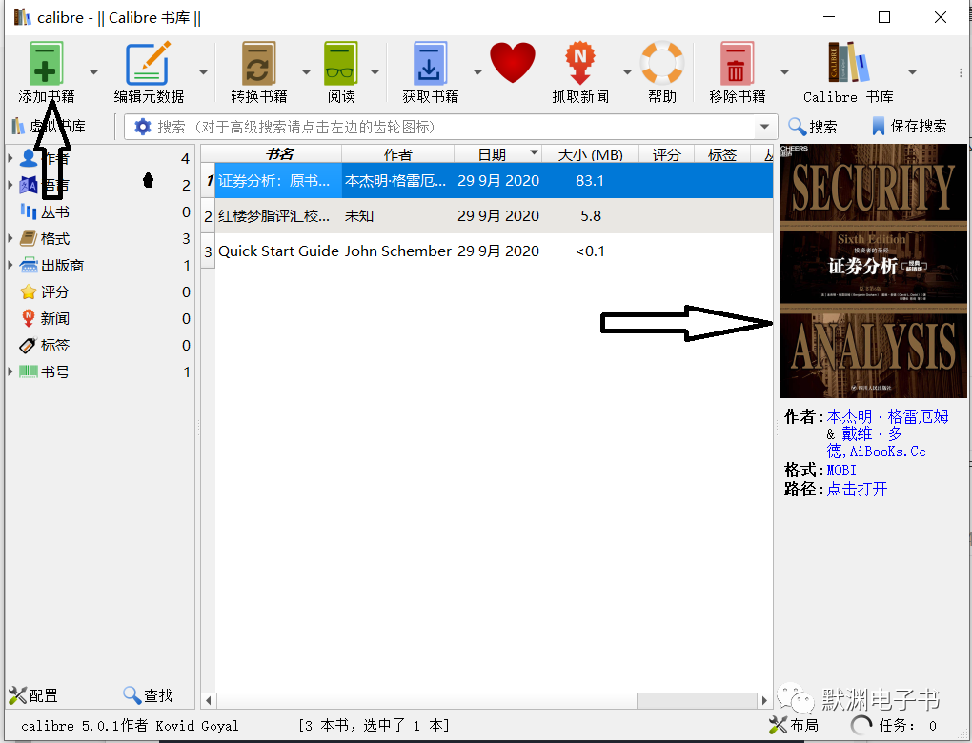Click the red heart donate icon

513,63
